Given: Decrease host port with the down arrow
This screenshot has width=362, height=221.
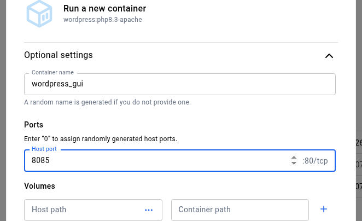Looking at the screenshot, I should 294,164.
